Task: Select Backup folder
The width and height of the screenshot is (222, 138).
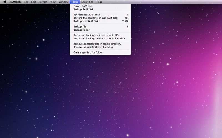Action: coord(100,30)
